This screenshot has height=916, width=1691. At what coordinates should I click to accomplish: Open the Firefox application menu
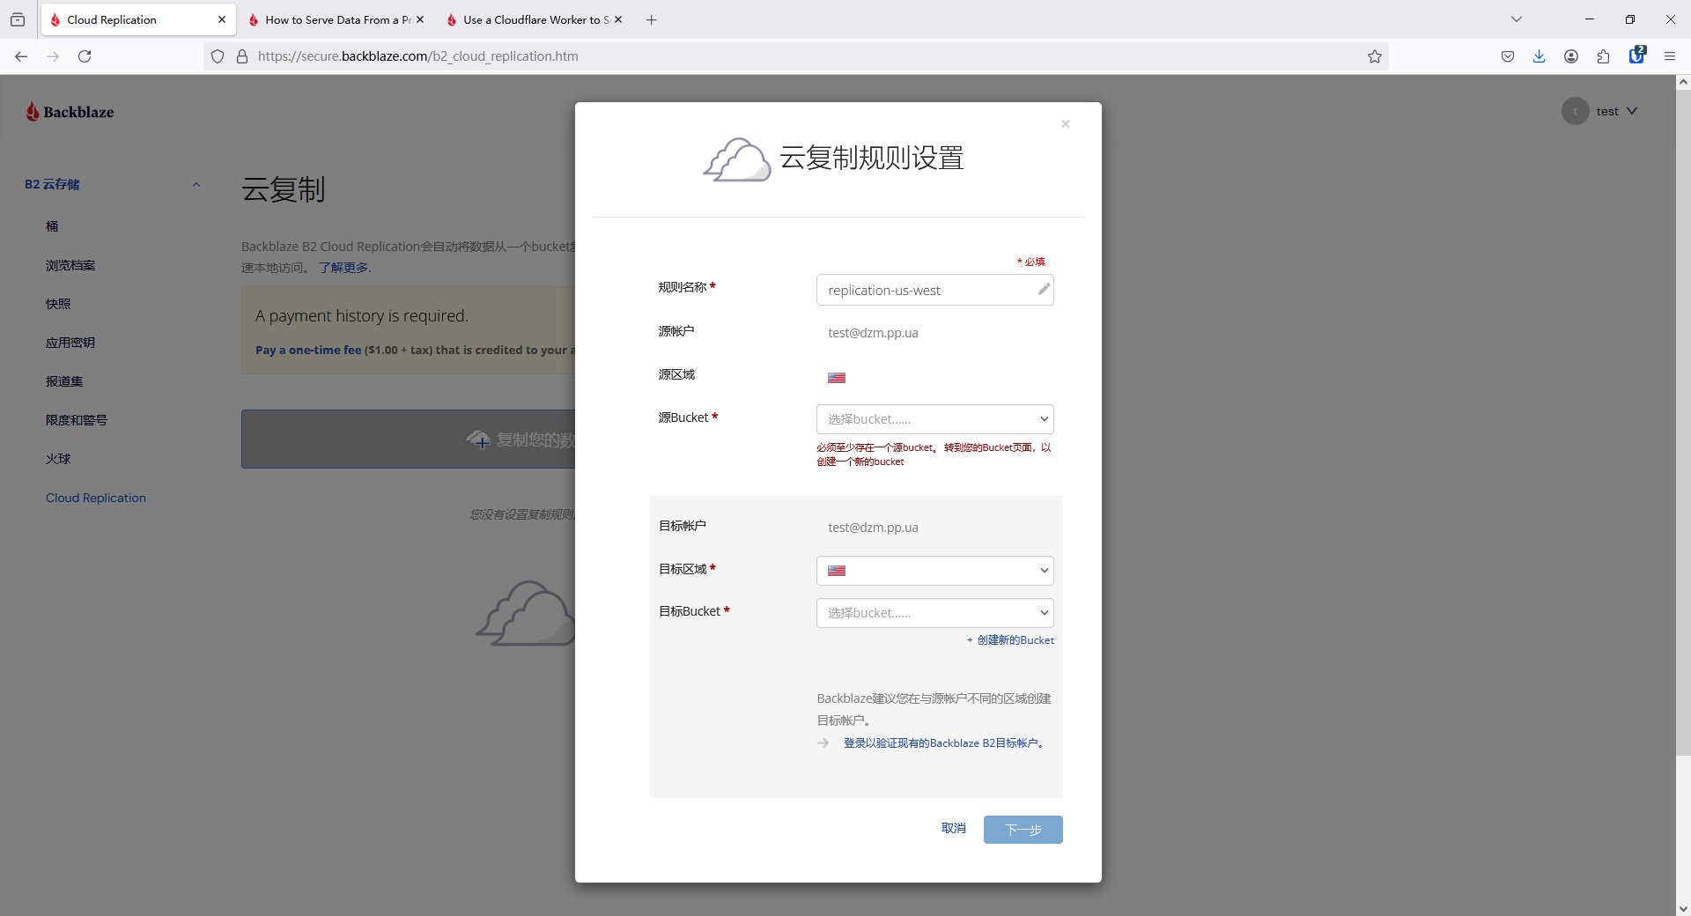pyautogui.click(x=1669, y=56)
